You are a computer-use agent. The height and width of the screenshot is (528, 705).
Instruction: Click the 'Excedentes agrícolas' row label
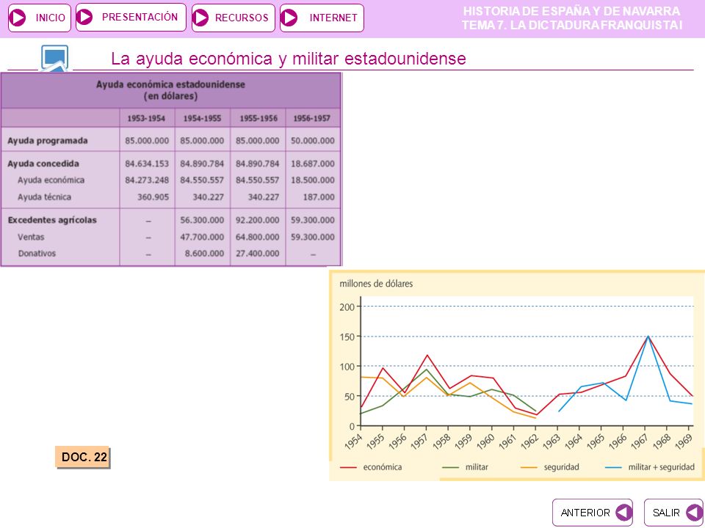[x=52, y=220]
